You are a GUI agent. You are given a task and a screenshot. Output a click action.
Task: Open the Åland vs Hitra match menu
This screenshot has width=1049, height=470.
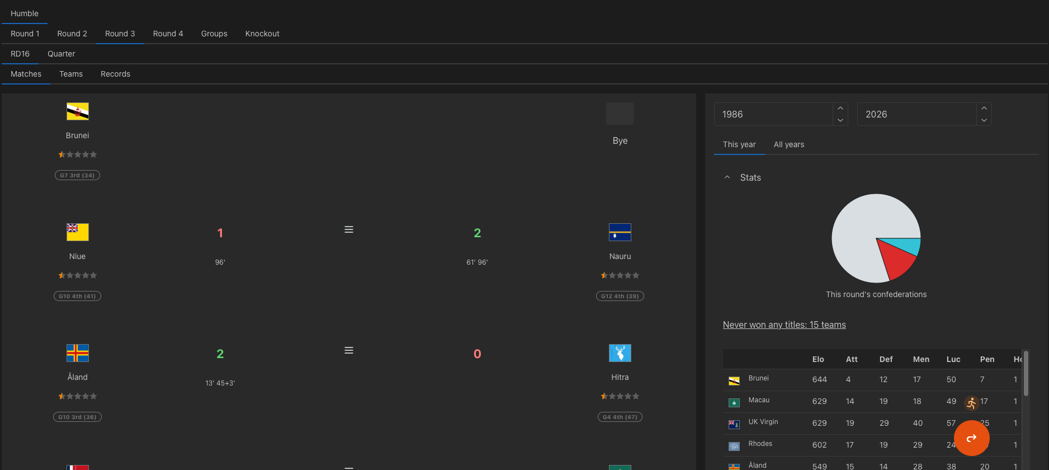click(348, 350)
